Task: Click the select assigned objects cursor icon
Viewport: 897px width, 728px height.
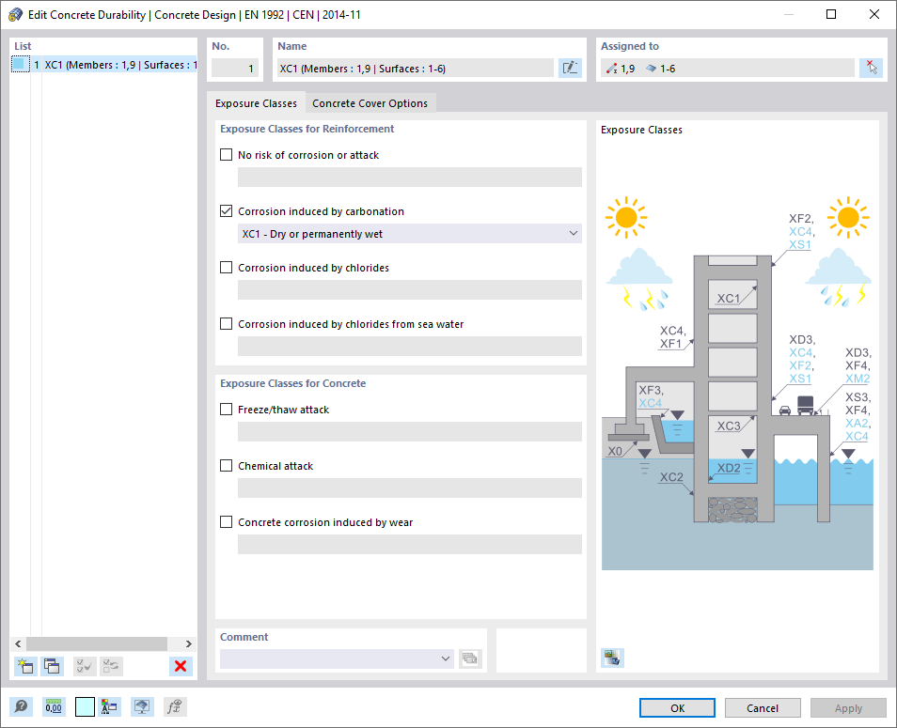Action: pyautogui.click(x=872, y=68)
